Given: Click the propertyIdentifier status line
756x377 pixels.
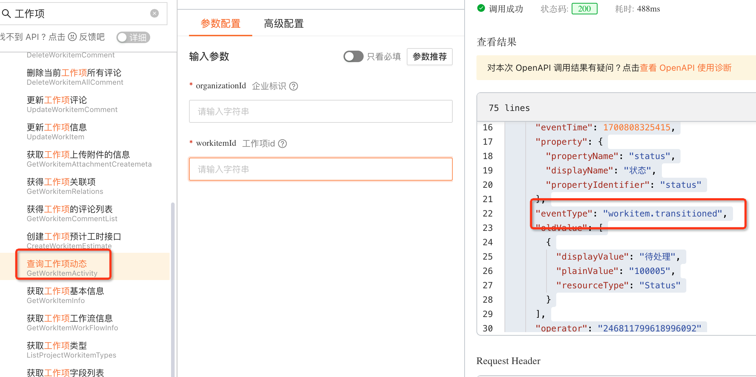Looking at the screenshot, I should tap(623, 185).
